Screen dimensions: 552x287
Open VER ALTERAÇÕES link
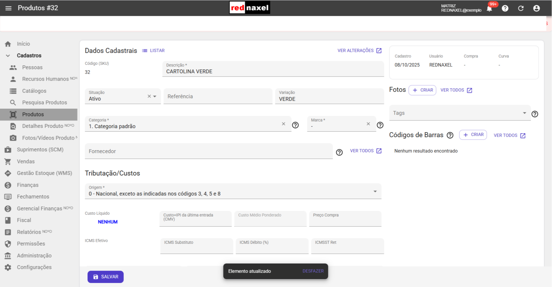[x=359, y=50]
